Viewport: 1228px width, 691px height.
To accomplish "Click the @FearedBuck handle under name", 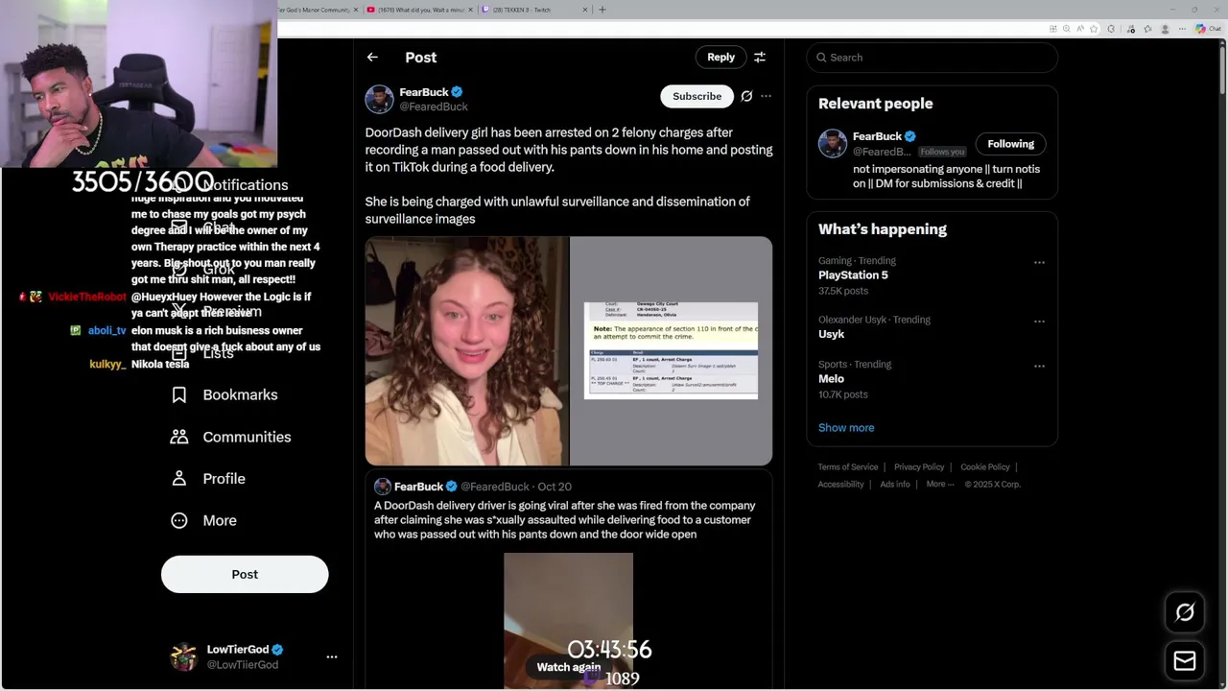I will 434,107.
